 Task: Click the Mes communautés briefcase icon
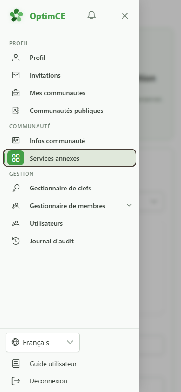click(x=16, y=93)
